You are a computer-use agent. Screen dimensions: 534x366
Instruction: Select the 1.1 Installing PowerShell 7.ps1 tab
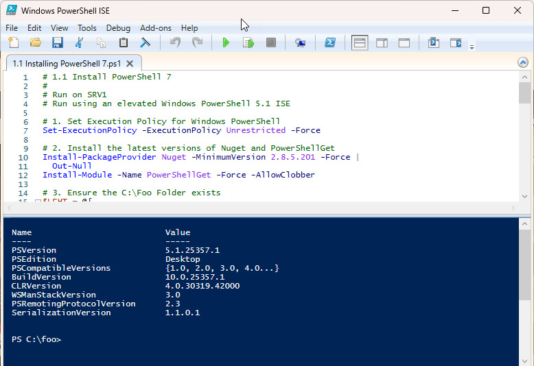[x=67, y=64]
